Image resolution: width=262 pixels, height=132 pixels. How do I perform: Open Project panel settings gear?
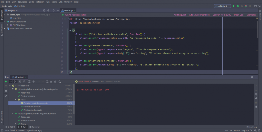pyautogui.click(x=53, y=10)
